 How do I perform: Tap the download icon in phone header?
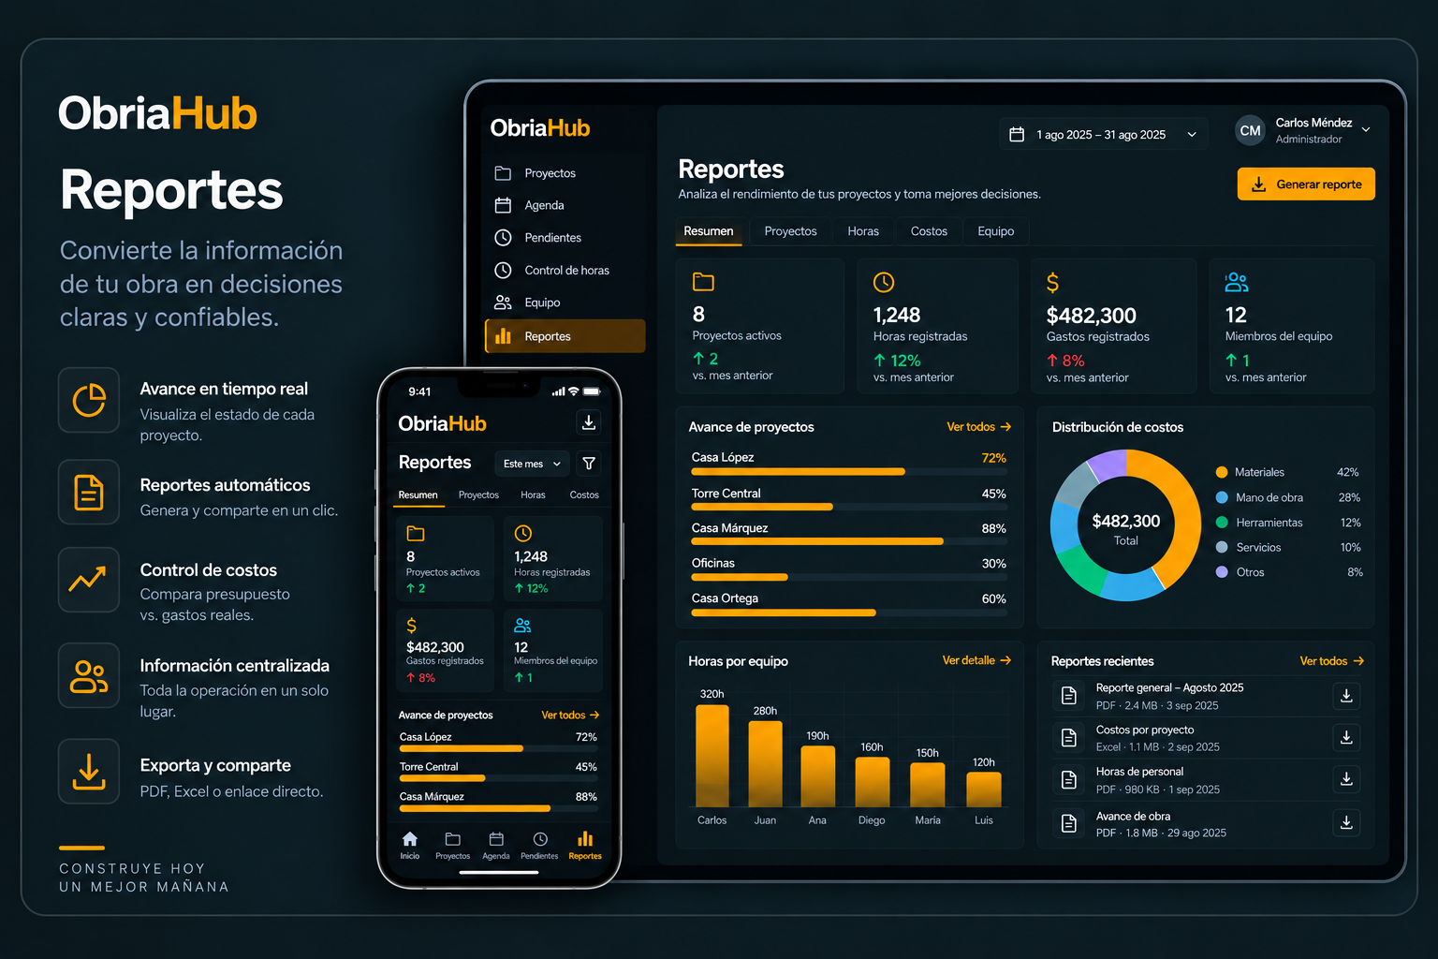[588, 422]
